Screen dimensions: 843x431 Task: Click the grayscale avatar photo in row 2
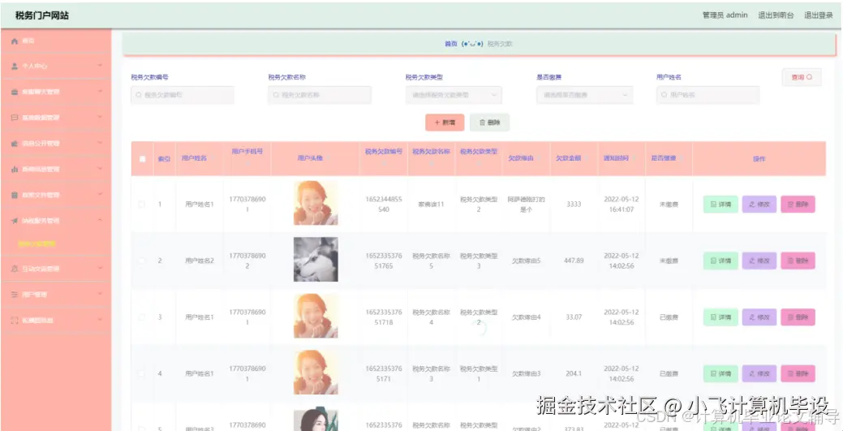[316, 260]
